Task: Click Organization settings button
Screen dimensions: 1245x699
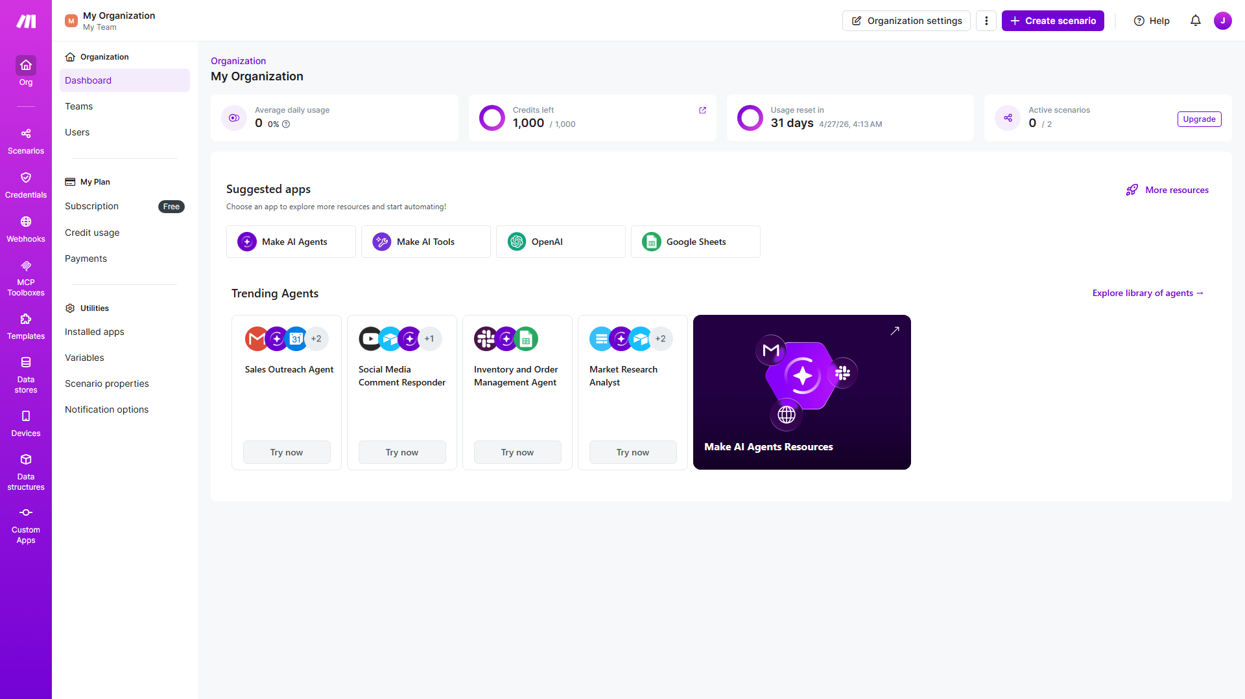Action: pos(907,21)
